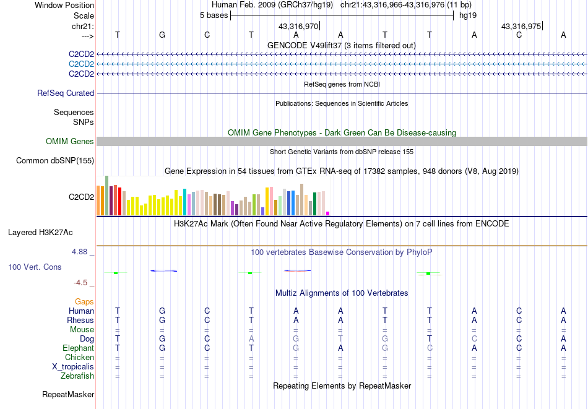Screen dimensions: 588x409
Task: Click the "Dog" alignment row label
Action: [87, 339]
